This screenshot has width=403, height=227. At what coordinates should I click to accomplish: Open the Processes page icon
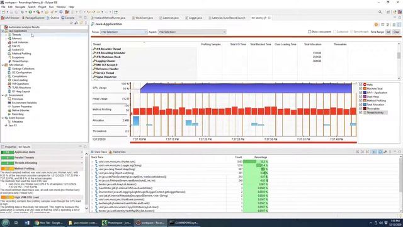9,99
